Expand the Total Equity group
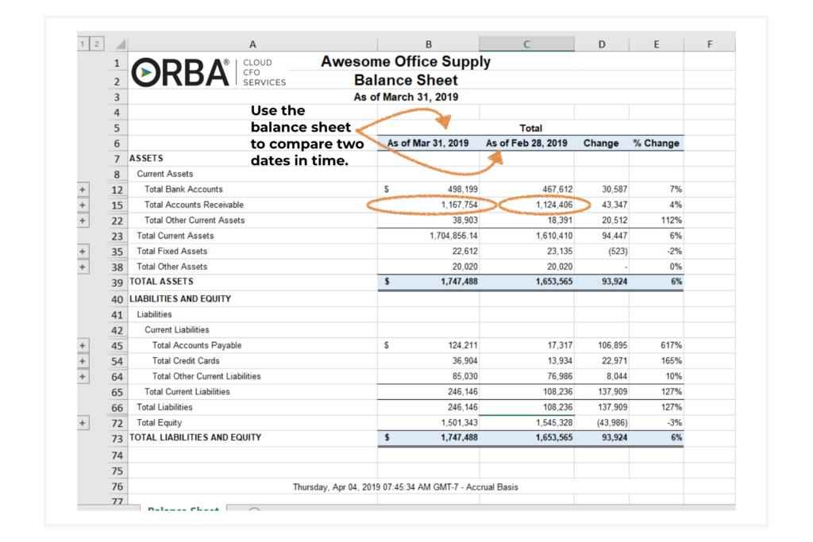813x542 pixels. [83, 423]
